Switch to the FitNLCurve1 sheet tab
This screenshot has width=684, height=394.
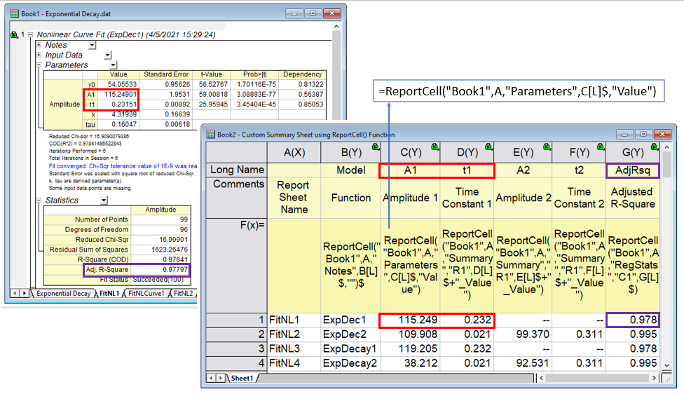tap(146, 294)
